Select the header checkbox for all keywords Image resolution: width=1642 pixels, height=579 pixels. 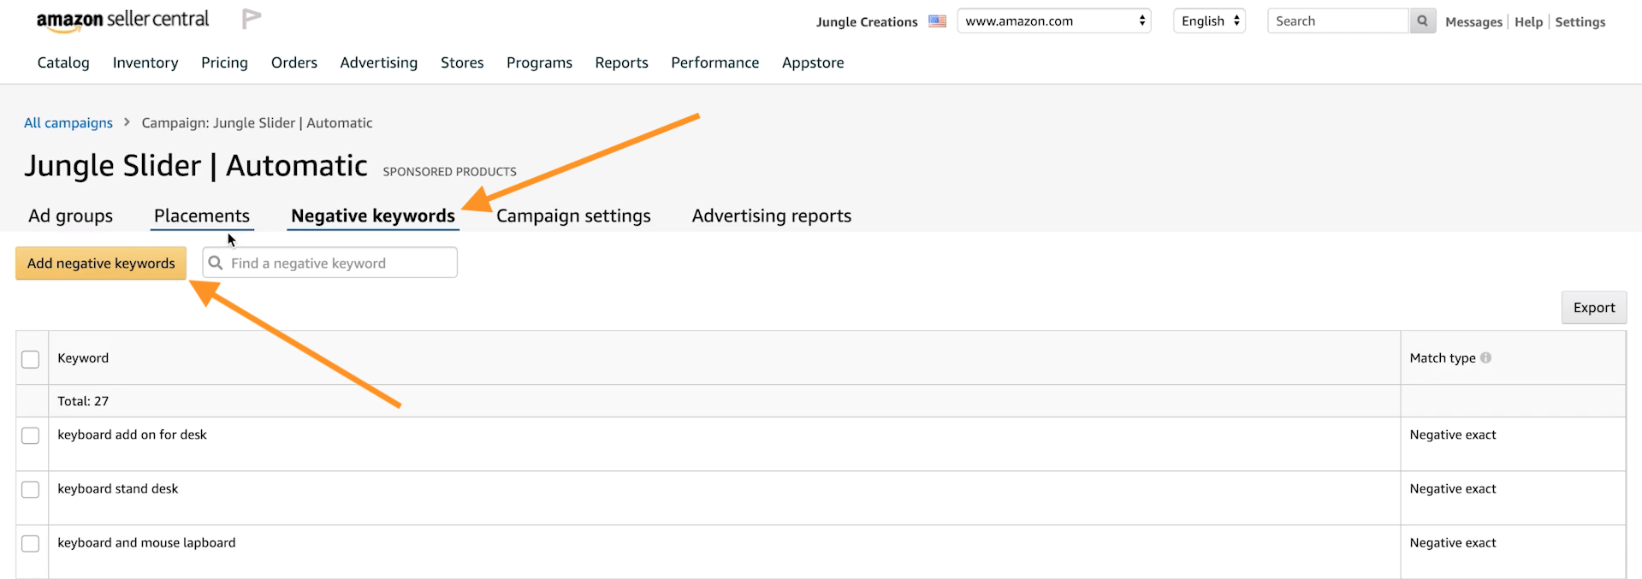31,359
